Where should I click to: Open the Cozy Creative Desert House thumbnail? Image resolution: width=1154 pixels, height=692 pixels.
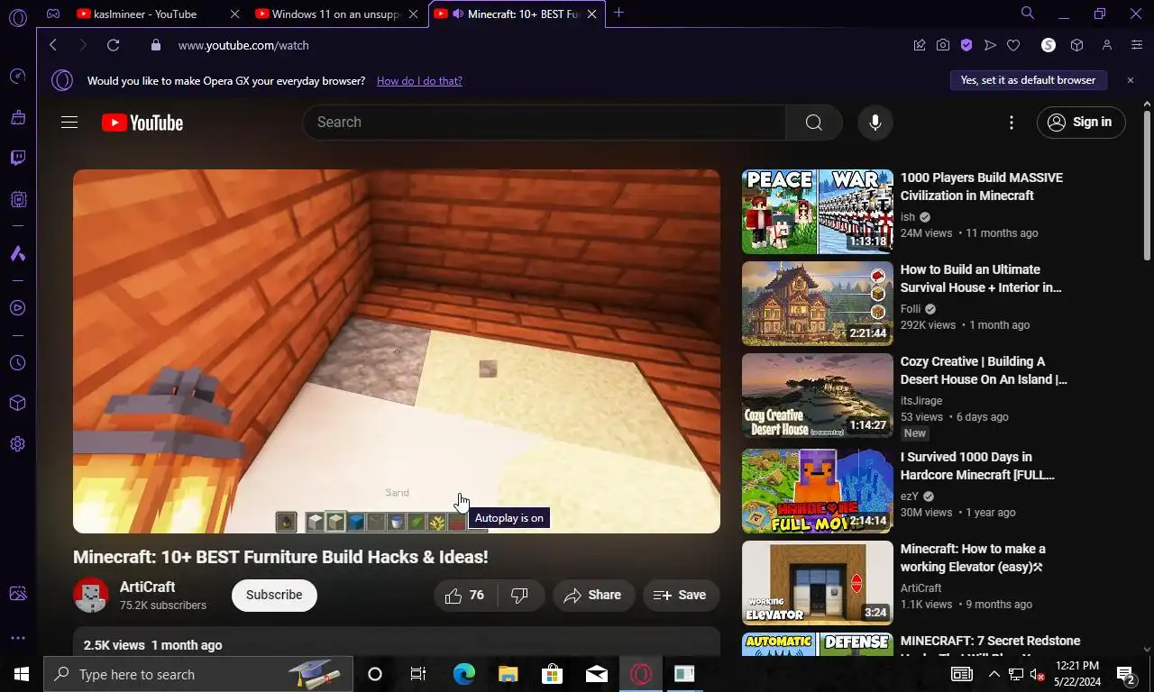(x=818, y=396)
